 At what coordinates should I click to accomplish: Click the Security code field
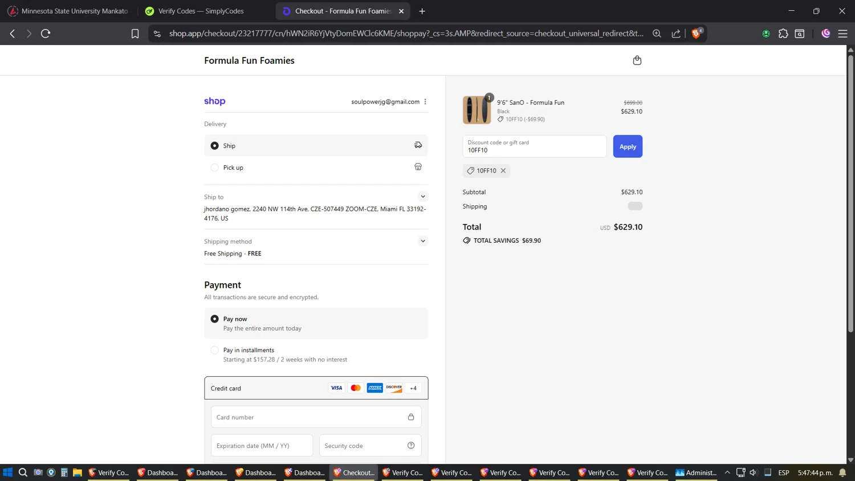370,446
